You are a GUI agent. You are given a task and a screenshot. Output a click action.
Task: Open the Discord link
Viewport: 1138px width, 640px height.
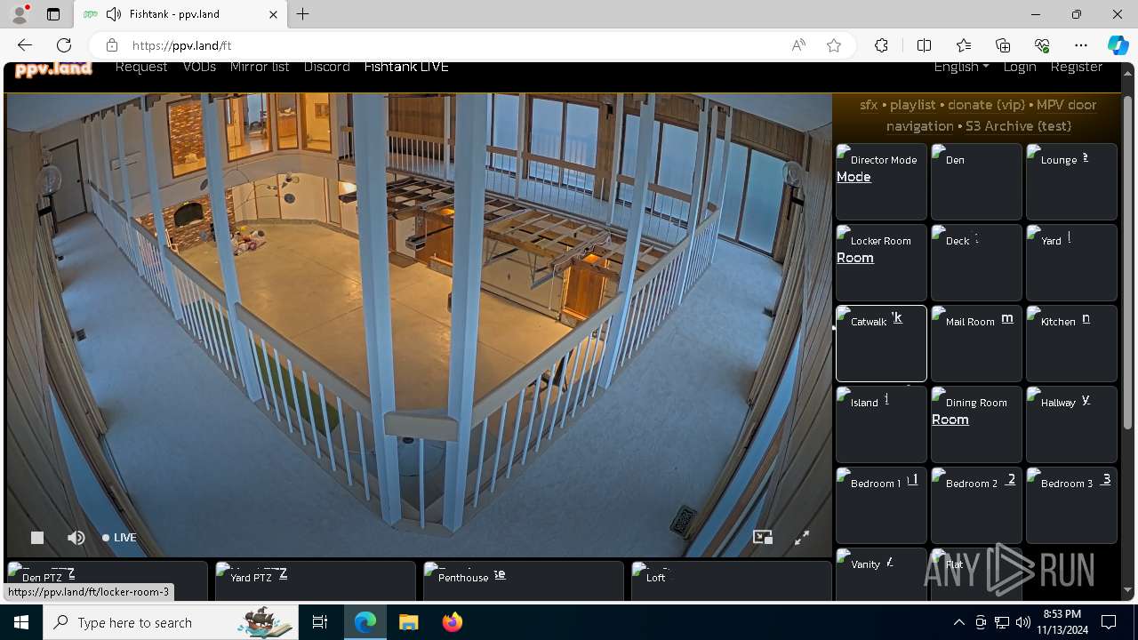(326, 67)
